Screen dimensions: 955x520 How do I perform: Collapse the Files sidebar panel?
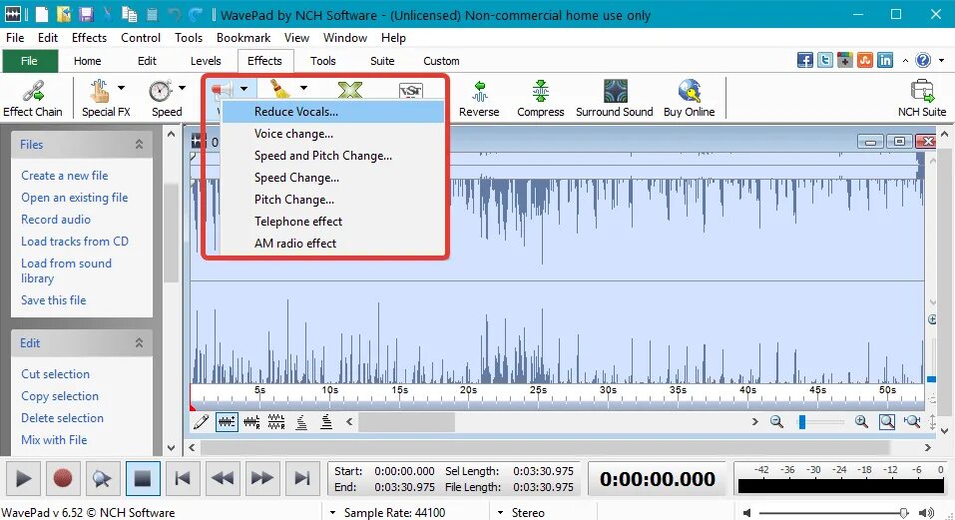click(139, 145)
